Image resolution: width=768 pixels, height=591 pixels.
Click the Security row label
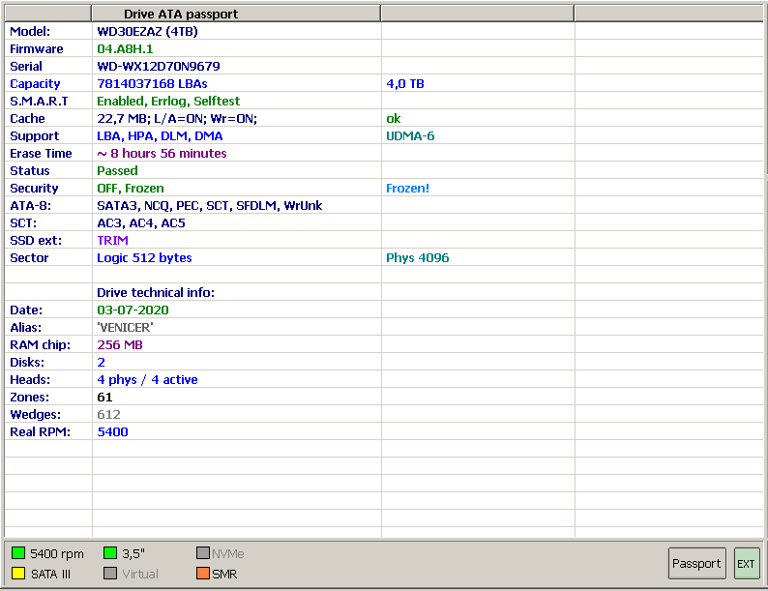(x=34, y=188)
